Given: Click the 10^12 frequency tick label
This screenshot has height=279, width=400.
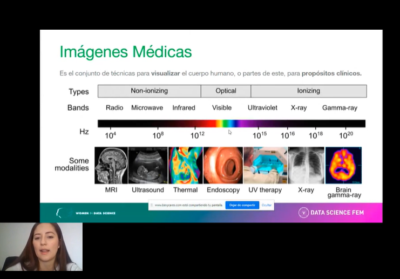Looking at the screenshot, I should pos(198,135).
